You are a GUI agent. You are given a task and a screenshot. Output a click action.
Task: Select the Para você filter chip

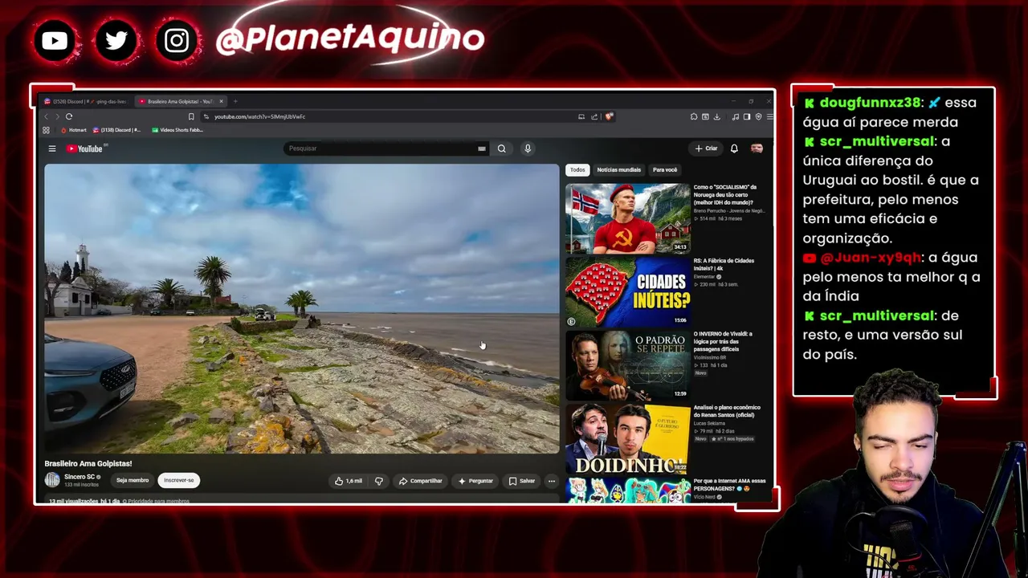[665, 170]
